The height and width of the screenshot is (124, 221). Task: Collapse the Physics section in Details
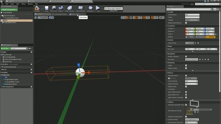pyautogui.click(x=167, y=73)
